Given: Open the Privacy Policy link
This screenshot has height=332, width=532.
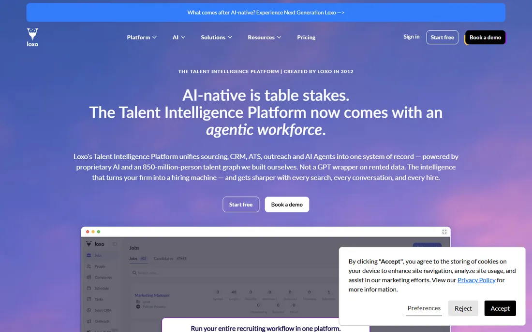Looking at the screenshot, I should [x=476, y=280].
